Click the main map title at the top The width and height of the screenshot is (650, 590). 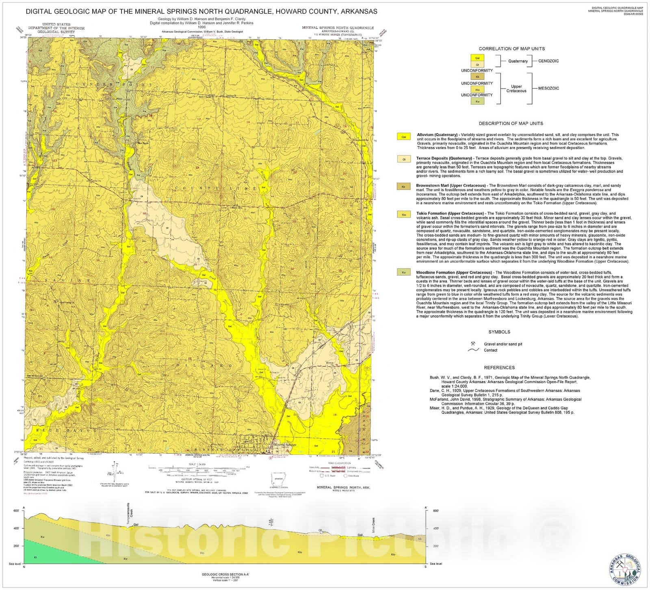[x=201, y=11]
